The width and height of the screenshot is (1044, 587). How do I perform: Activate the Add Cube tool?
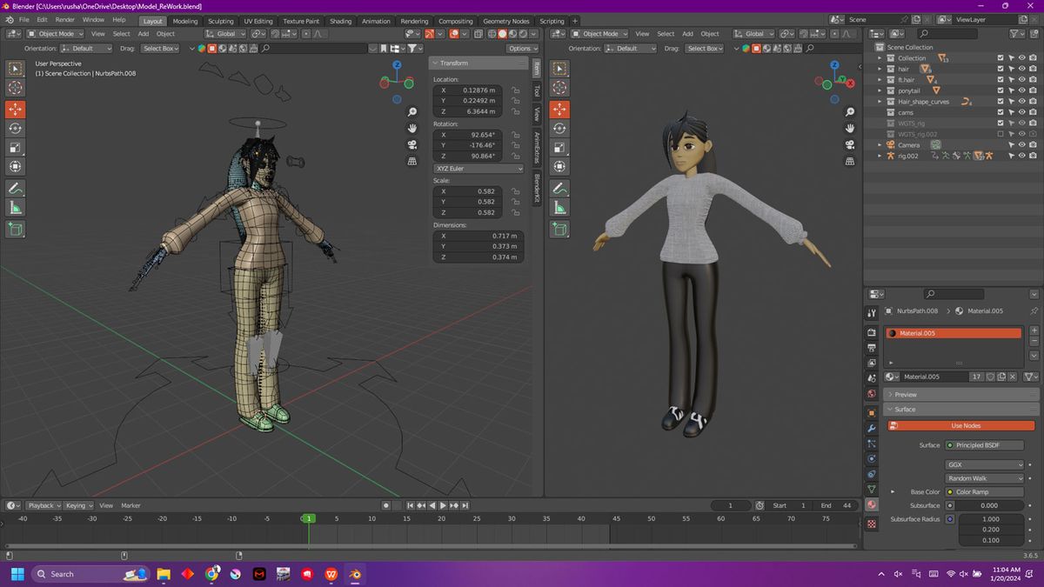pos(15,230)
